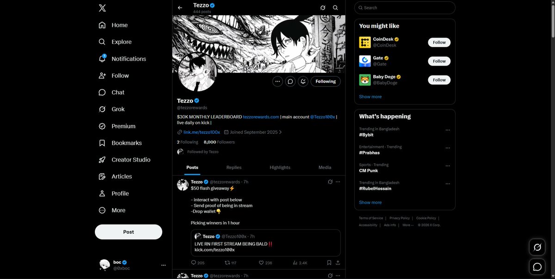Switch to the Highlights tab
This screenshot has height=279, width=555.
click(280, 167)
